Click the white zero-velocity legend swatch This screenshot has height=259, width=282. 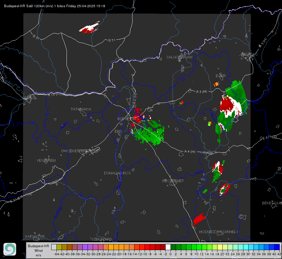pos(168,247)
